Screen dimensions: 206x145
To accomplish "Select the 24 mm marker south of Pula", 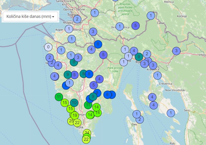I will (87, 133).
